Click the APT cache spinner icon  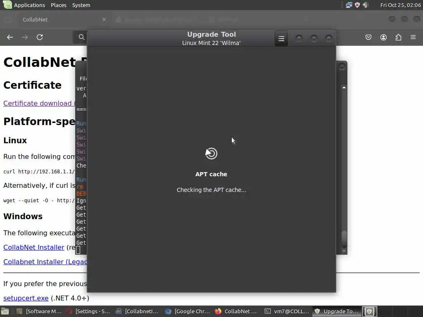211,154
